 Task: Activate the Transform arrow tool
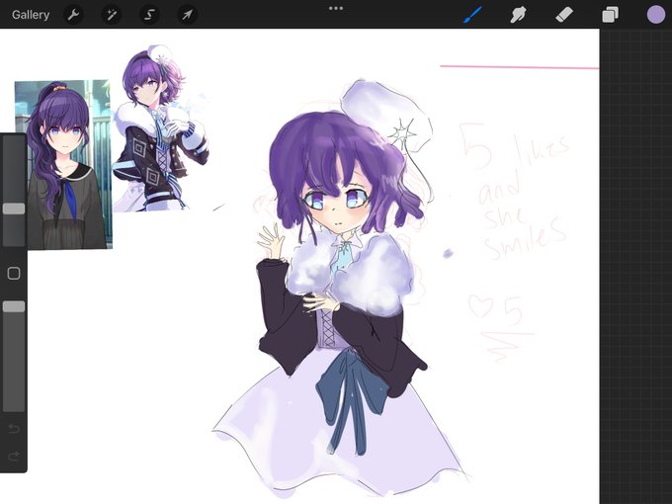(188, 16)
